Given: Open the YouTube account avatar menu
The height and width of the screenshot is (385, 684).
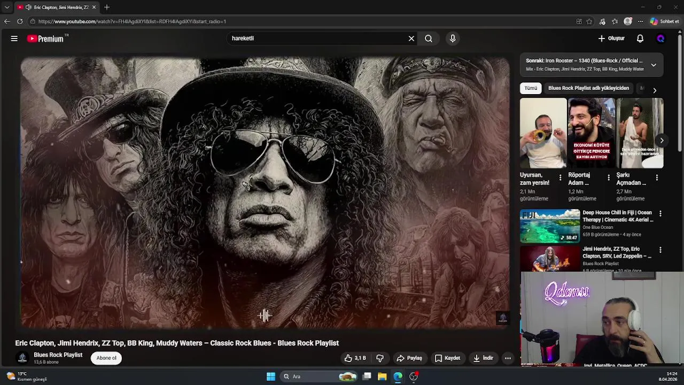Looking at the screenshot, I should tap(660, 38).
